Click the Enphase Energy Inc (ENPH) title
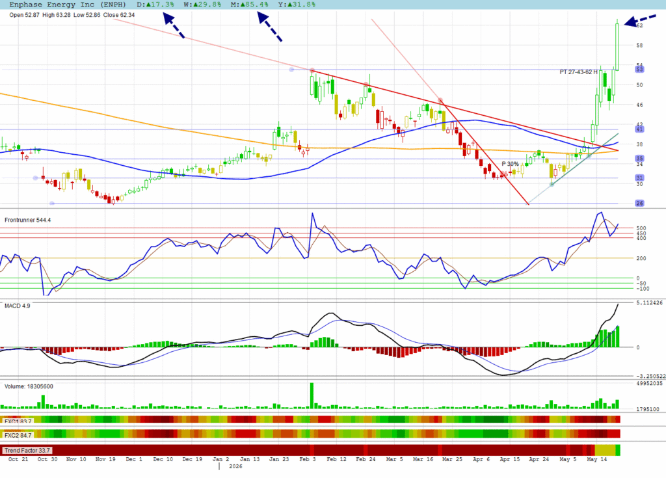This screenshot has height=478, width=666. pos(68,5)
